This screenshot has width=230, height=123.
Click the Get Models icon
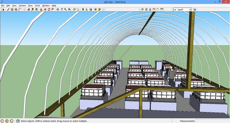(96, 9)
